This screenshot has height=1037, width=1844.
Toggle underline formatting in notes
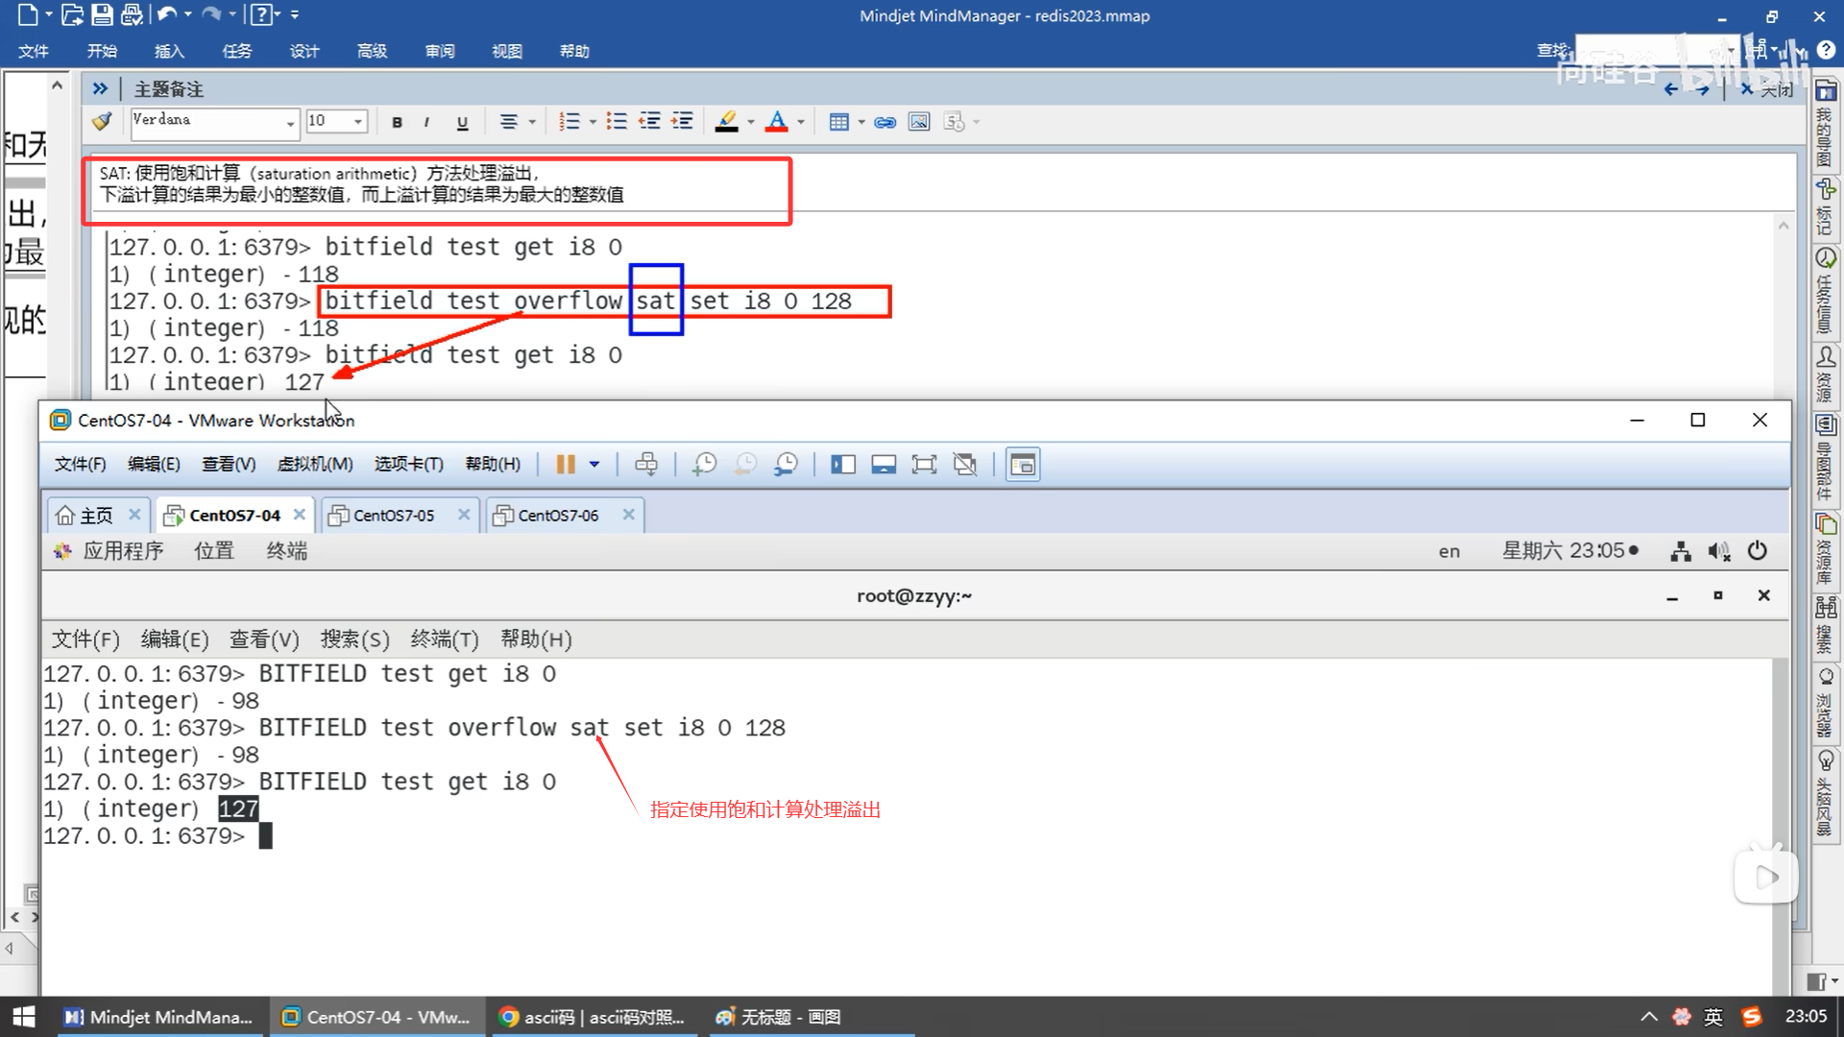click(x=462, y=122)
